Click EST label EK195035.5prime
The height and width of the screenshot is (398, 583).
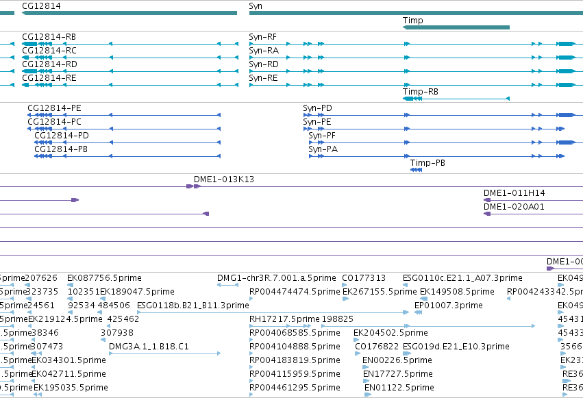tap(71, 388)
